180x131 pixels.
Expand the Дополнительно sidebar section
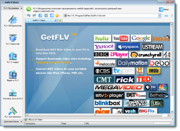(x=12, y=121)
